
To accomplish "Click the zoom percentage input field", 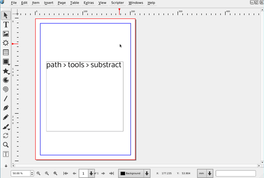I will (20, 174).
